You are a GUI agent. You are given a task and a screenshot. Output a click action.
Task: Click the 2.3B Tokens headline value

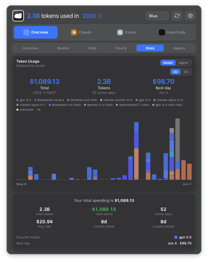[104, 82]
